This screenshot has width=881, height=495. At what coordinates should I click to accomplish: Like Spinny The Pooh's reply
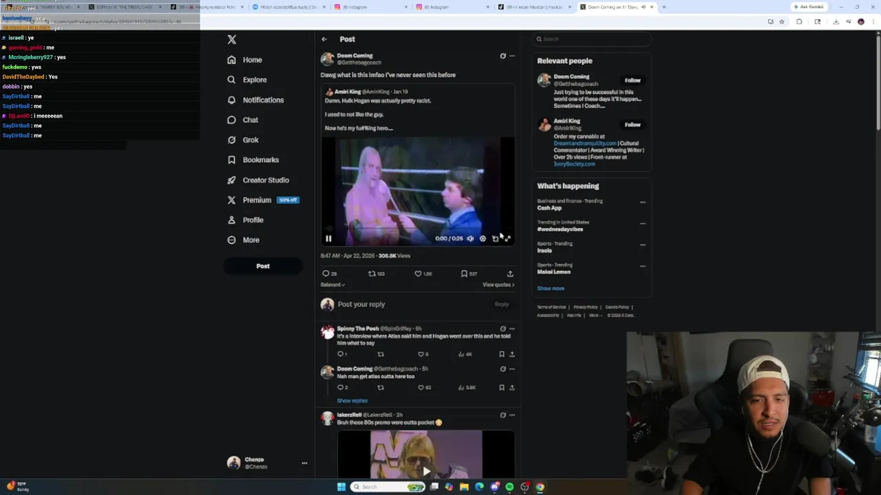pyautogui.click(x=424, y=354)
